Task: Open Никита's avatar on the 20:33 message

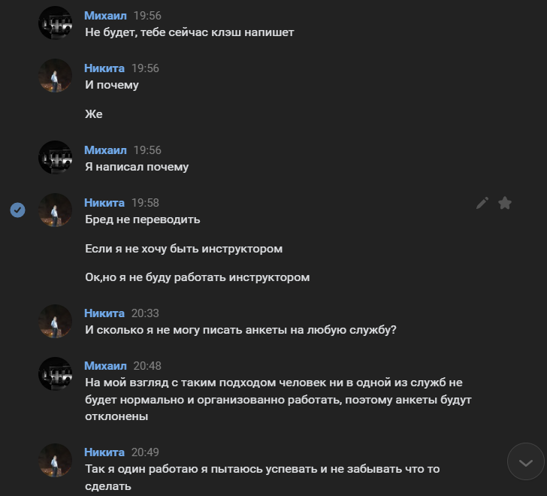Action: (55, 320)
